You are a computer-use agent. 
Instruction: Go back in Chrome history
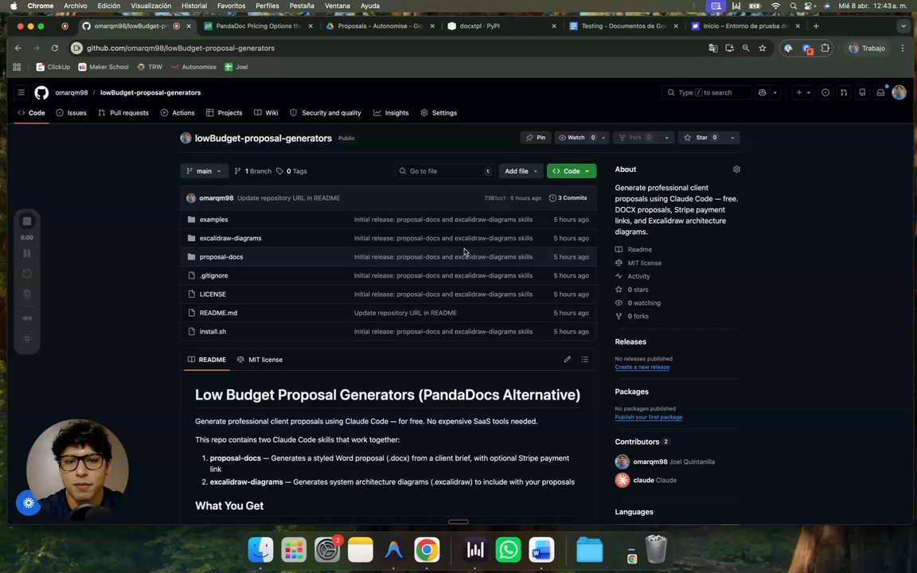(18, 49)
